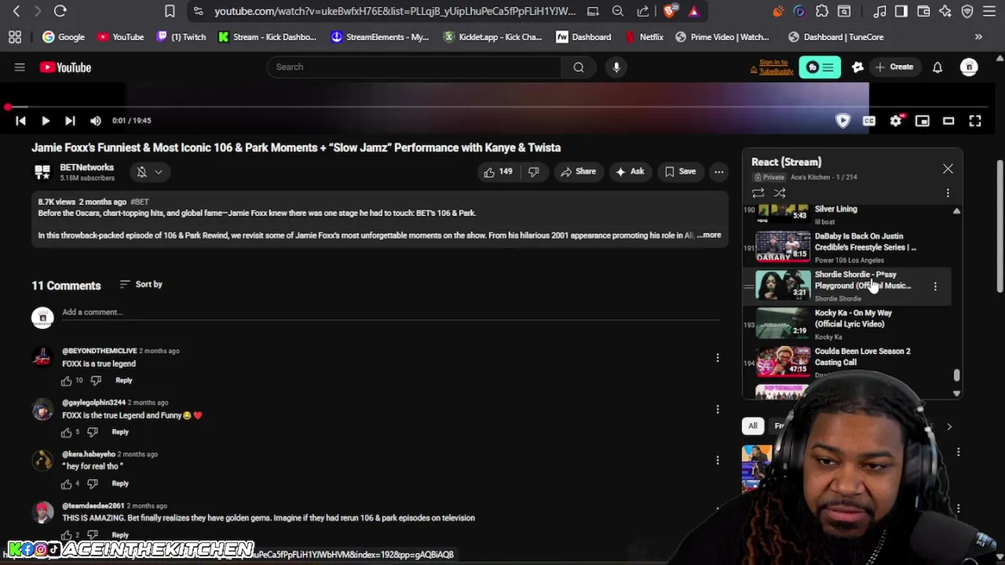
Task: Click the search magnifier button
Action: click(579, 67)
